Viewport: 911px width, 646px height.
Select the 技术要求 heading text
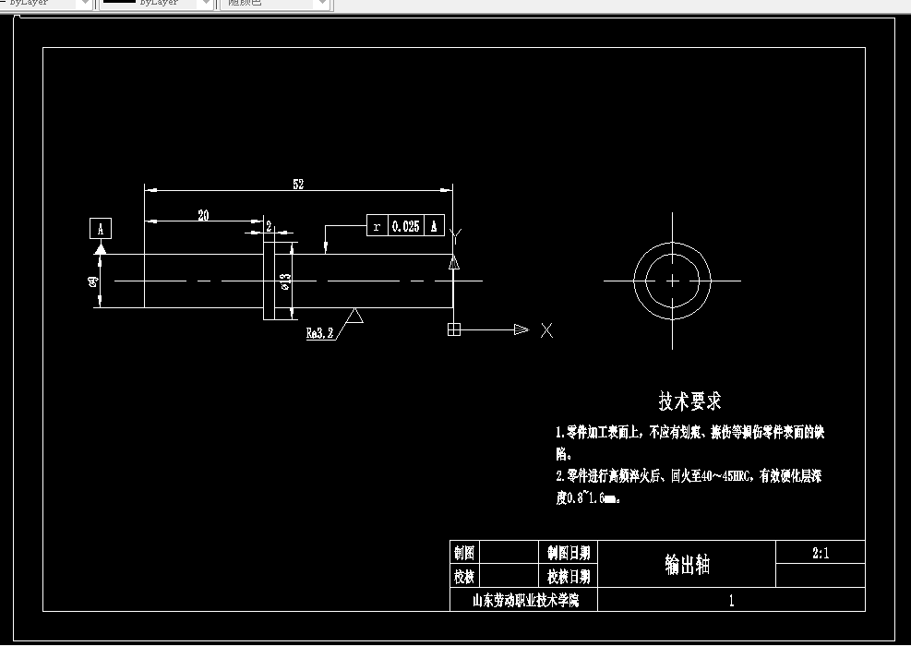(x=689, y=401)
